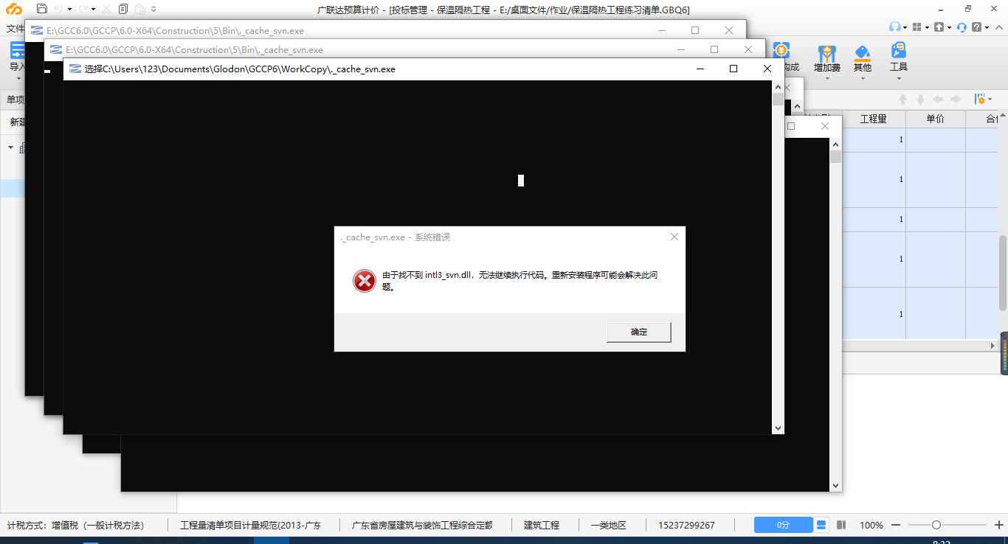The image size is (1008, 544).
Task: Toggle the two-column layout view icon
Action: 841,525
